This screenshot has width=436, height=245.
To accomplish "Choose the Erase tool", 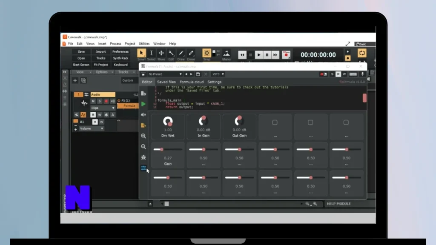I will [191, 53].
